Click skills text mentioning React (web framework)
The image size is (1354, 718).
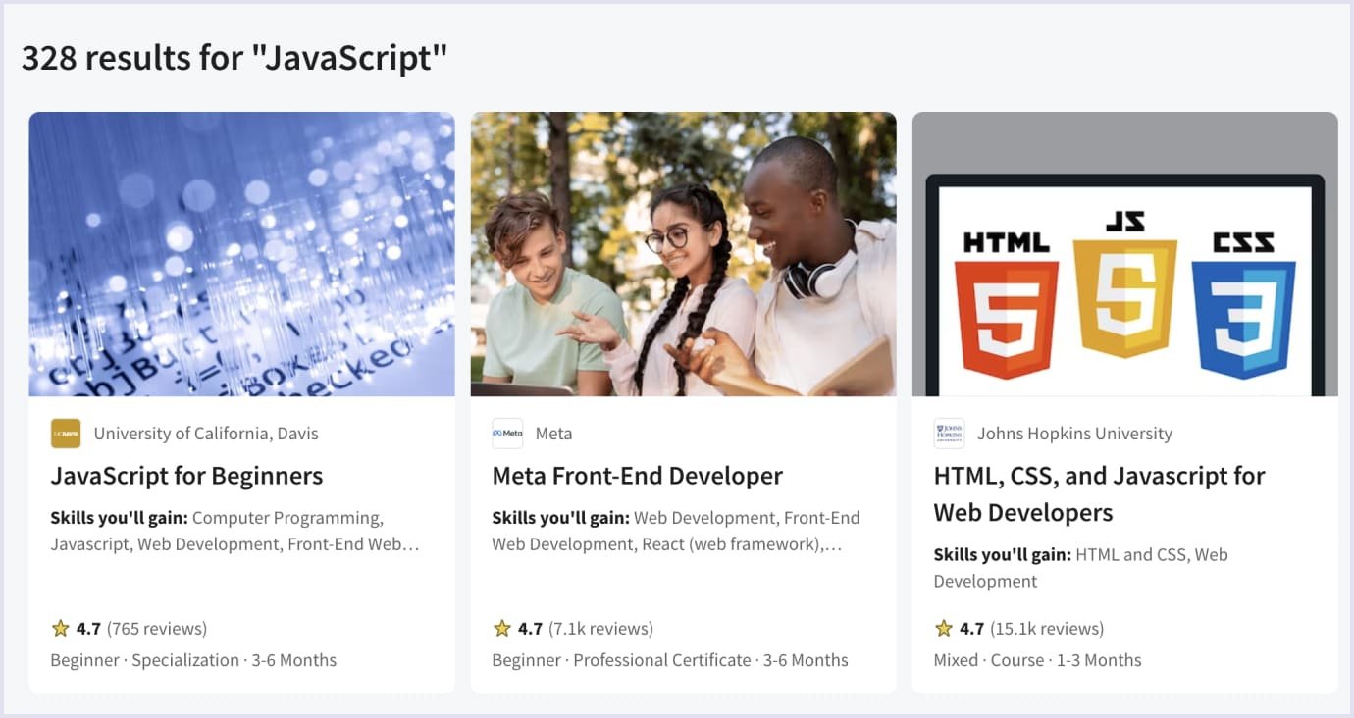[676, 531]
